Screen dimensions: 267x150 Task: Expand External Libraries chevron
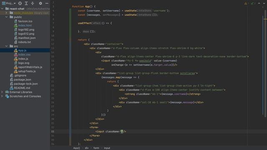pos(2,92)
